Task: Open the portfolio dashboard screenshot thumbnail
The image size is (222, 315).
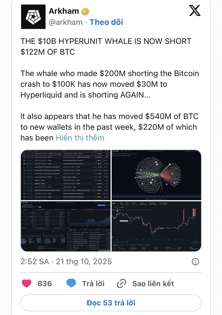Action: tap(66, 226)
